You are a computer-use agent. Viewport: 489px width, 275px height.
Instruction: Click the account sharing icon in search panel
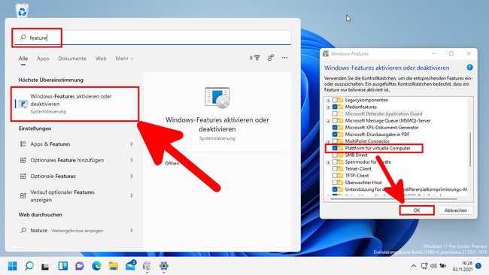click(271, 58)
